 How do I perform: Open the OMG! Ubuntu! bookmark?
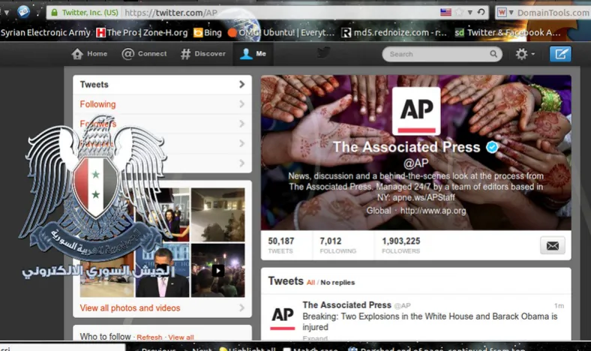pyautogui.click(x=281, y=33)
